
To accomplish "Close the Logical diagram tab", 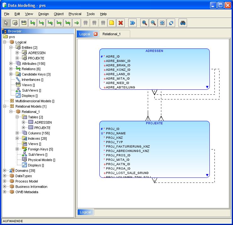I will point(96,34).
